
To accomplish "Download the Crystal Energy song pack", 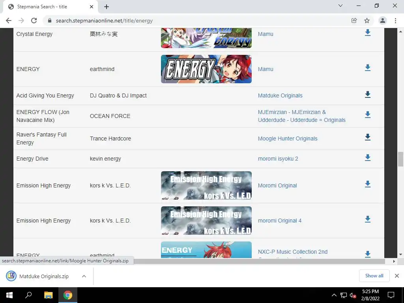I will point(368,33).
